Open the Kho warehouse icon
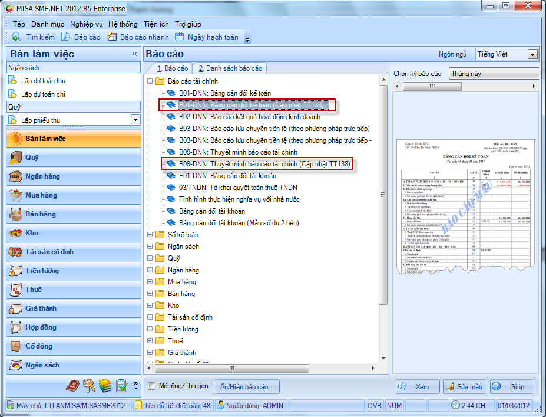546x417 pixels. coord(15,233)
